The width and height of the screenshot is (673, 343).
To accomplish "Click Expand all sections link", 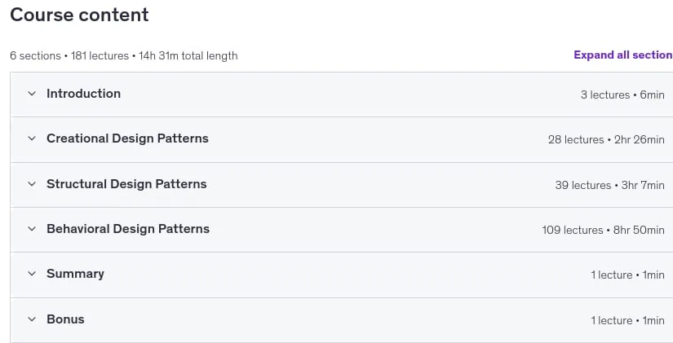I will pyautogui.click(x=623, y=55).
